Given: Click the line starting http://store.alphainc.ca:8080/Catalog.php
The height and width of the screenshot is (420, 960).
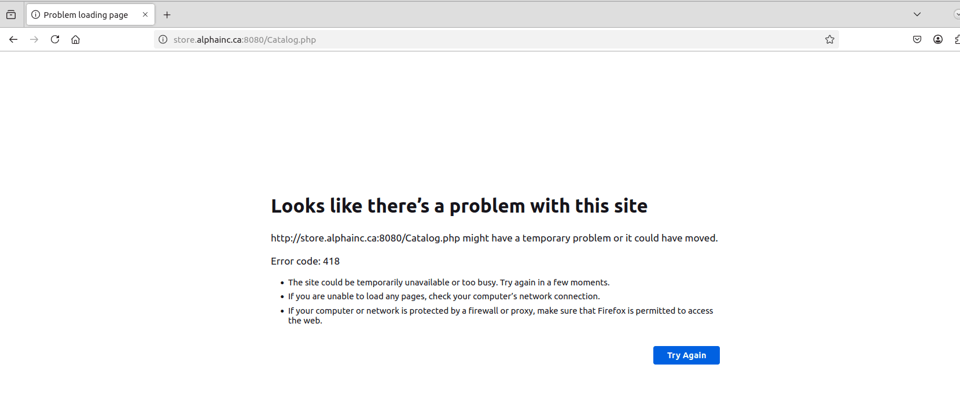Looking at the screenshot, I should (x=494, y=238).
